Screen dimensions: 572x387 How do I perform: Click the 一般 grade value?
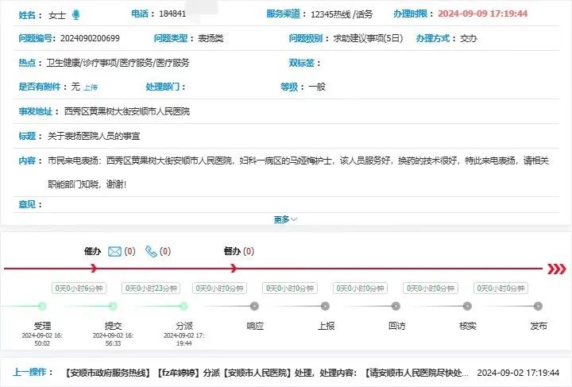click(x=317, y=87)
